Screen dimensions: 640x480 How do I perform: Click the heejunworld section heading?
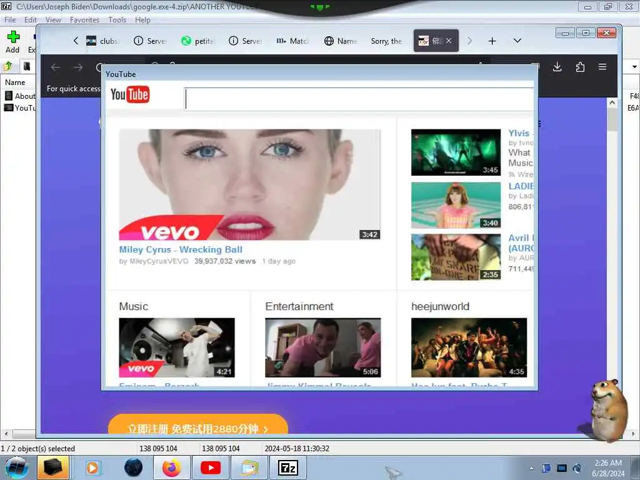(440, 306)
